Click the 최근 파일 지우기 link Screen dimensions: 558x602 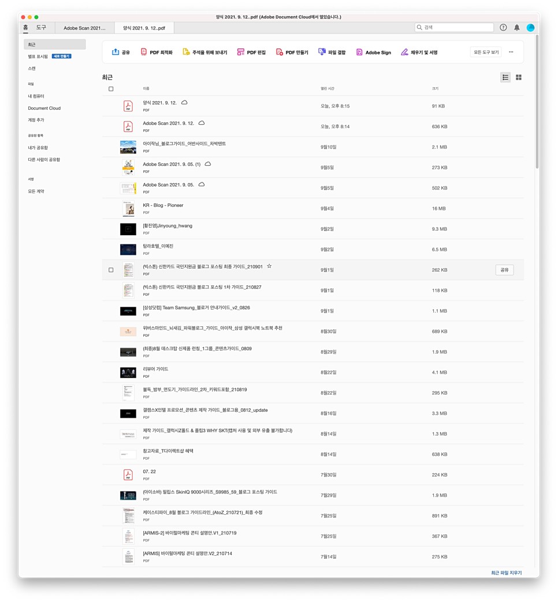pos(506,573)
